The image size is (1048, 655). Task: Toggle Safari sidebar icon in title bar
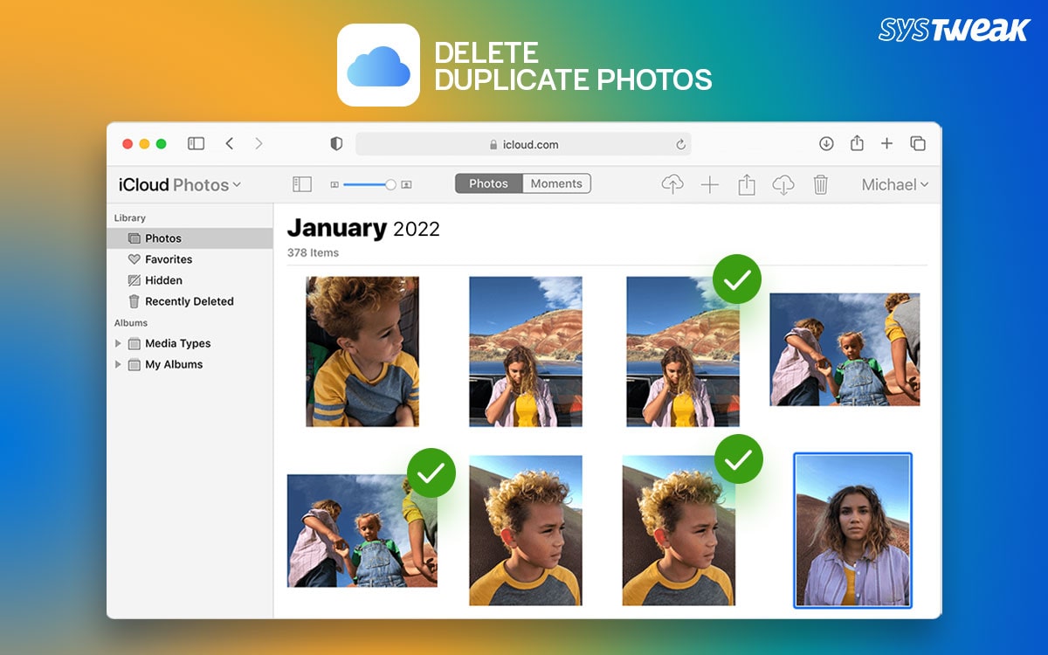click(196, 143)
